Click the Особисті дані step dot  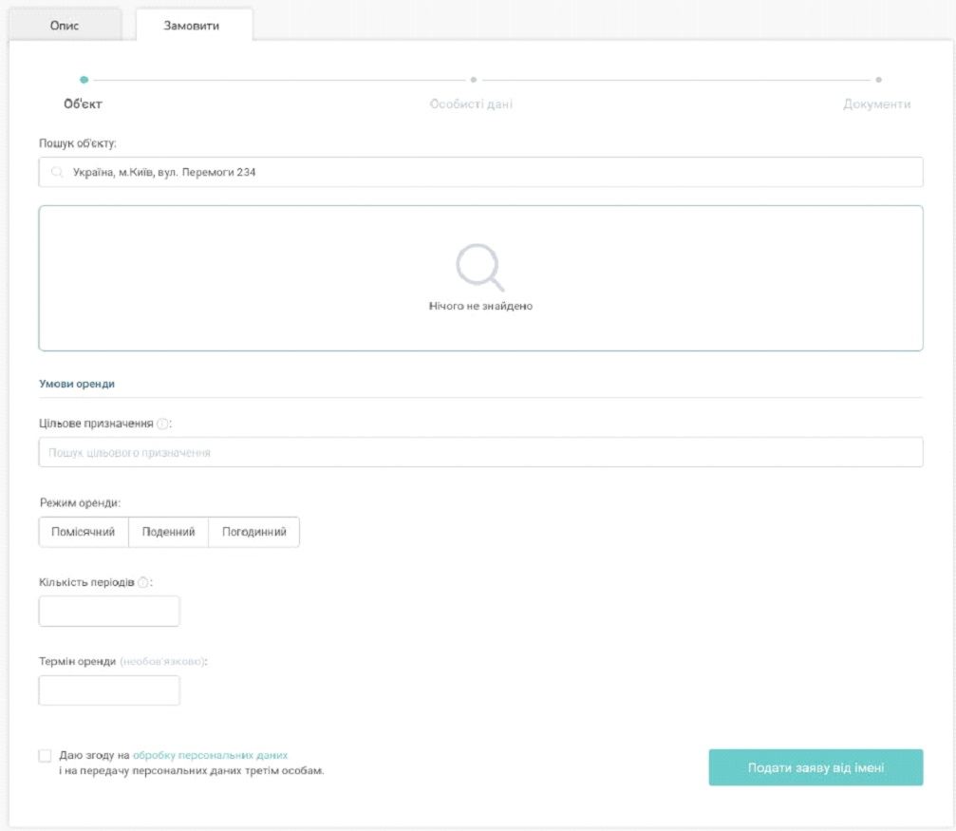(473, 80)
